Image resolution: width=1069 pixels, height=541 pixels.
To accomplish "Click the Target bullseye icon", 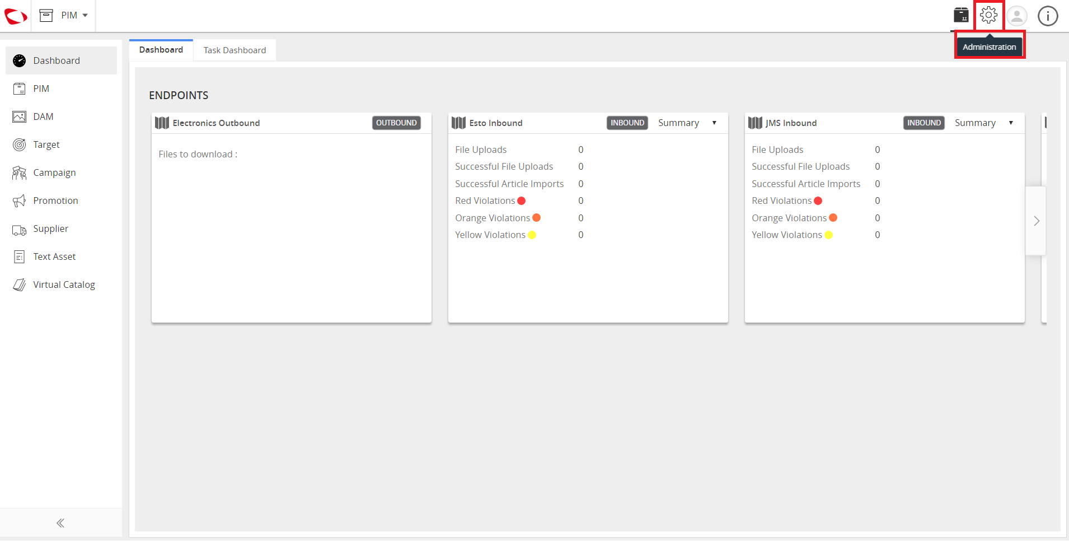I will (x=19, y=144).
